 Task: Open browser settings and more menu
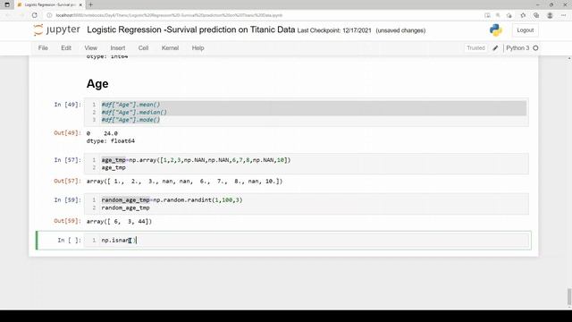point(563,15)
